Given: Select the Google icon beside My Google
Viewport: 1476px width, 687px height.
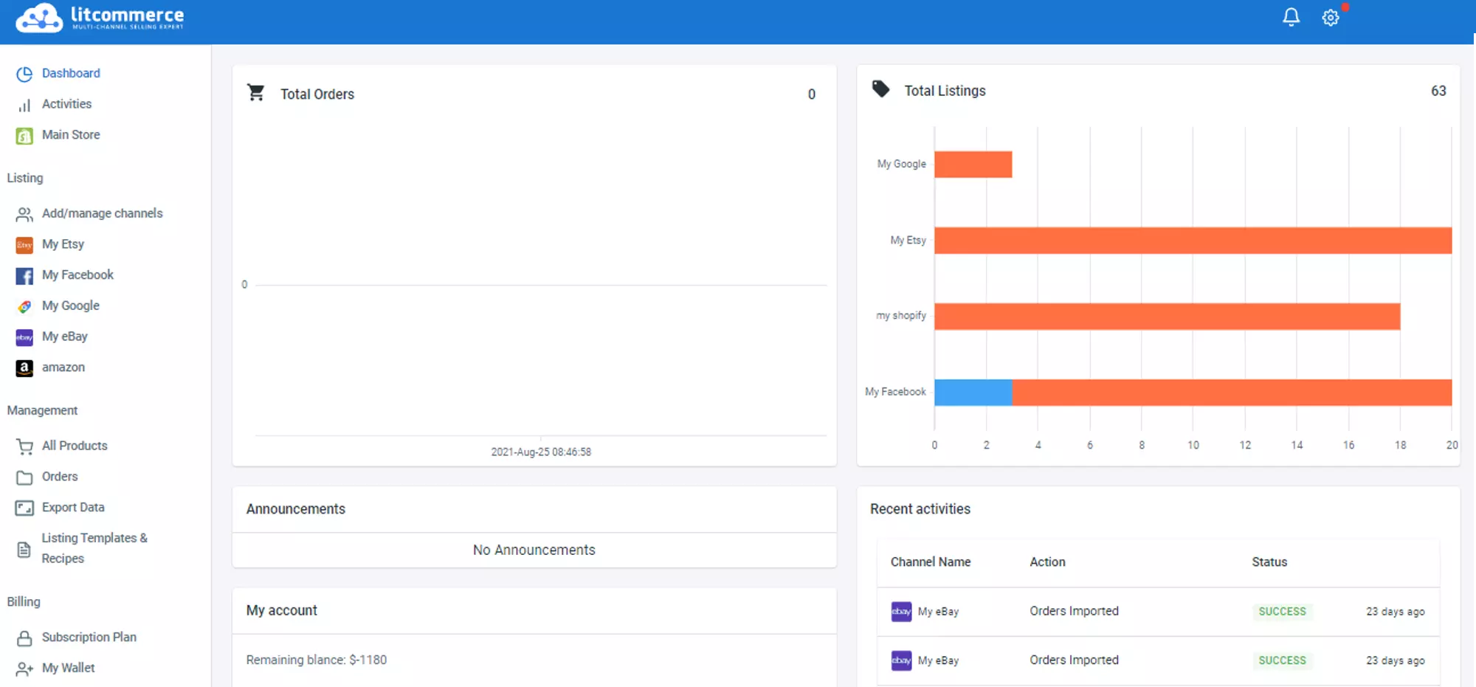Looking at the screenshot, I should (x=24, y=306).
